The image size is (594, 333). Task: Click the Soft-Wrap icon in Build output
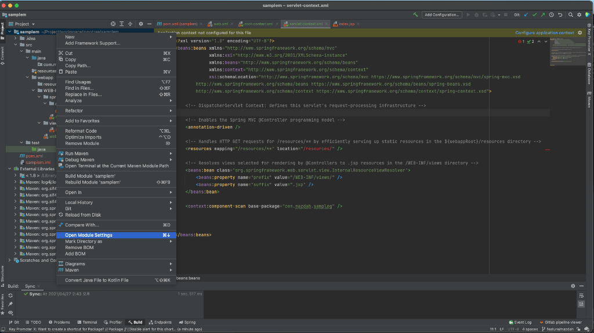581,295
